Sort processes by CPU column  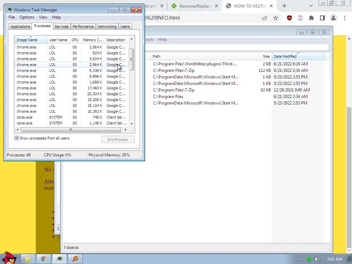pos(75,40)
